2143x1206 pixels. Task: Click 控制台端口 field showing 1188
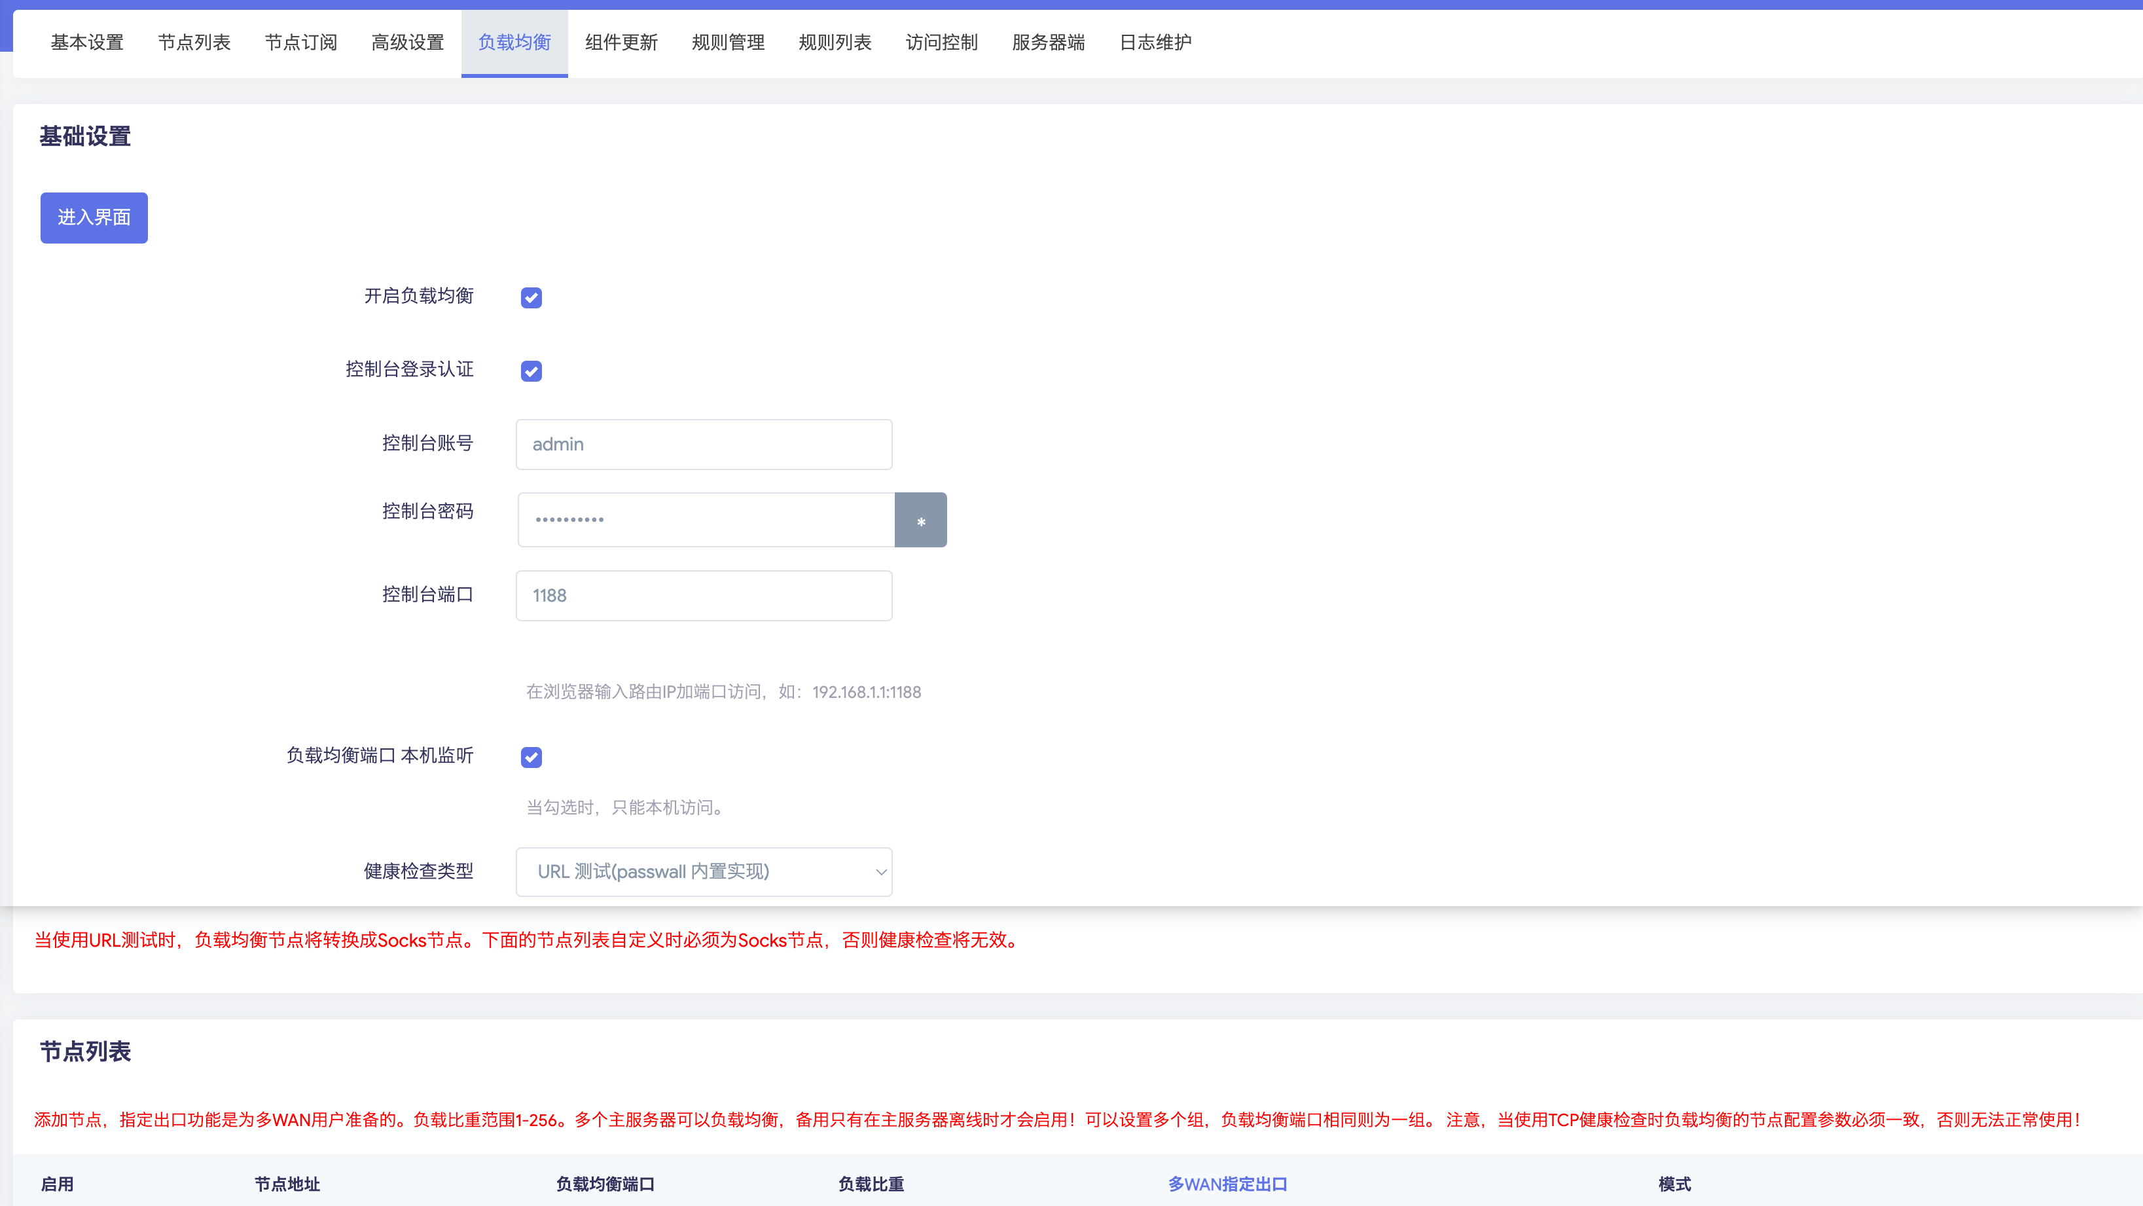click(x=704, y=596)
